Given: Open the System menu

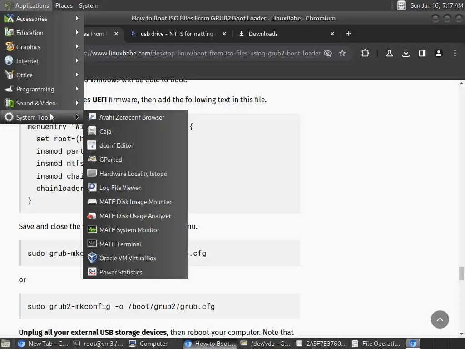Looking at the screenshot, I should 89,5.
